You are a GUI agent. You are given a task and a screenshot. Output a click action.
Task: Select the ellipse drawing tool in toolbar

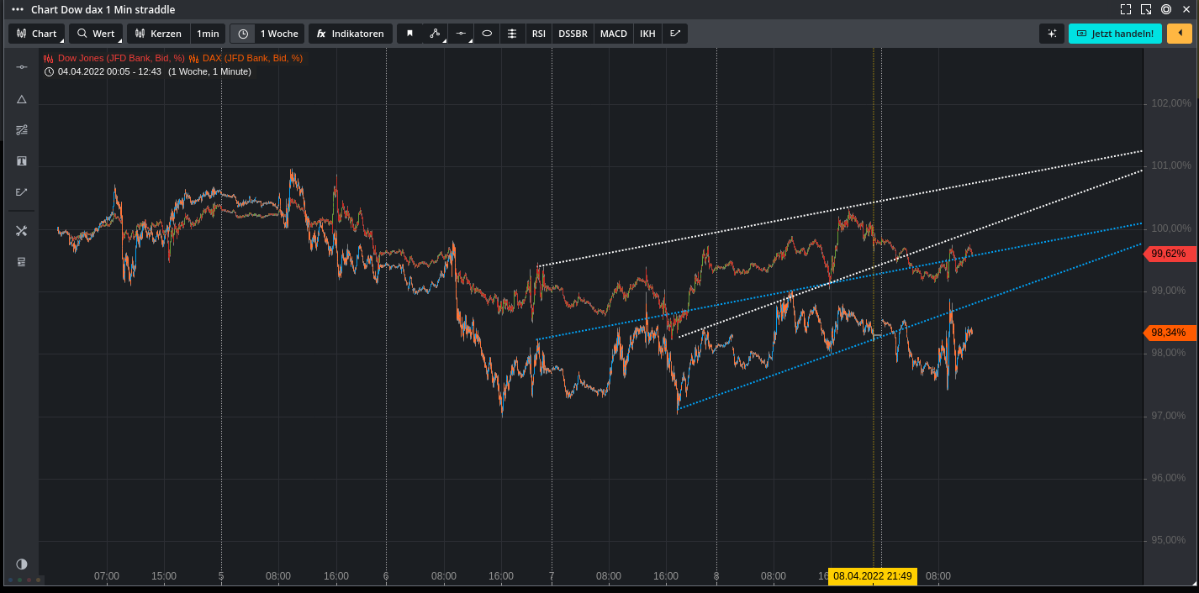click(487, 33)
